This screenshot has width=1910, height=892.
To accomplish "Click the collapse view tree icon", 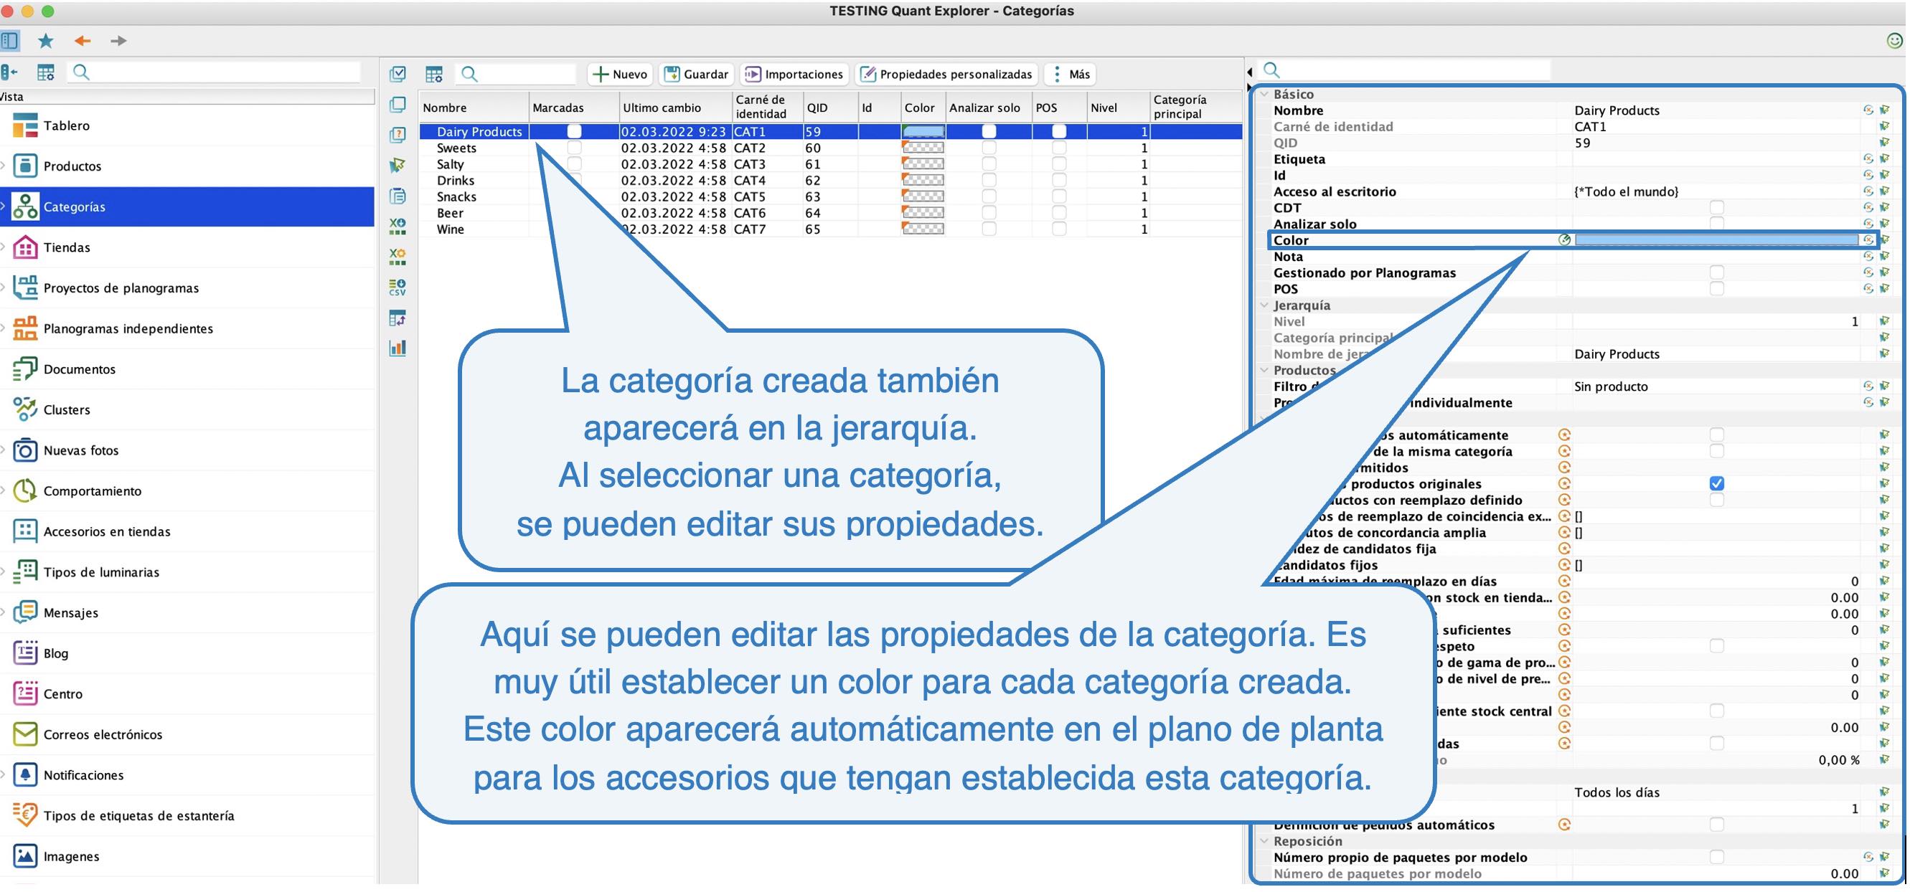I will tap(9, 72).
